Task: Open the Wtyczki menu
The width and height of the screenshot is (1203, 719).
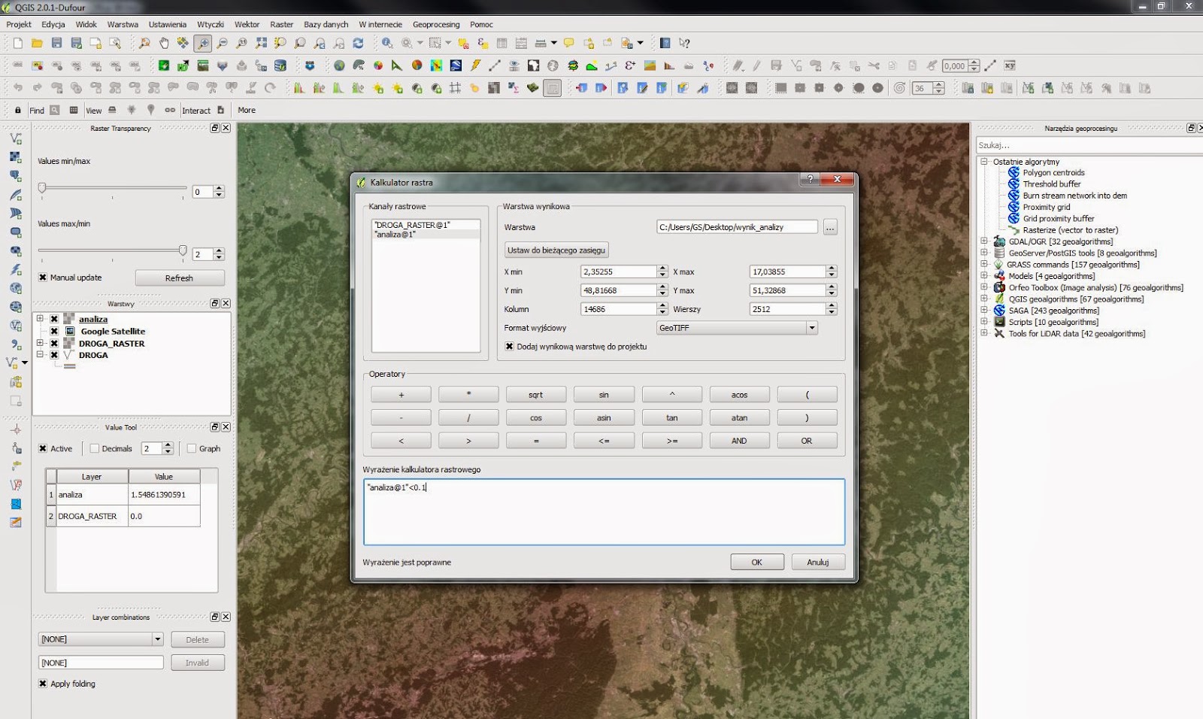Action: (x=211, y=24)
